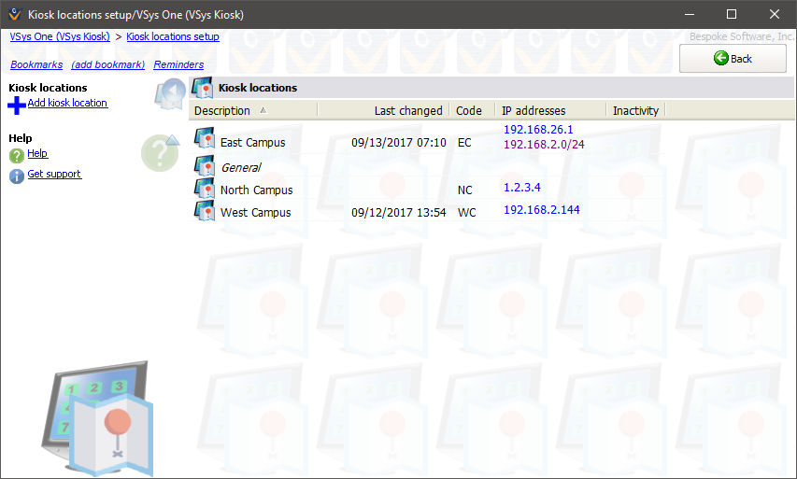
Task: Open the Bookmarks link
Action: (x=36, y=65)
